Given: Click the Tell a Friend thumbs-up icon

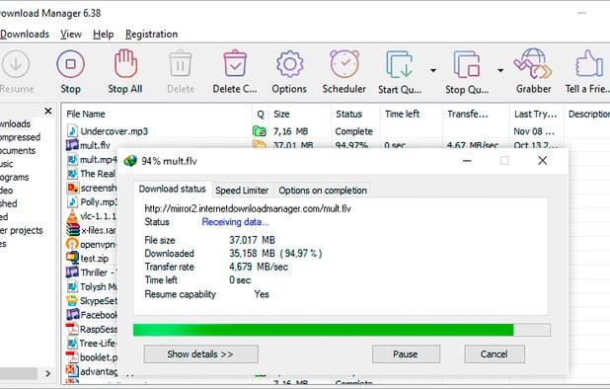Looking at the screenshot, I should click(x=589, y=64).
